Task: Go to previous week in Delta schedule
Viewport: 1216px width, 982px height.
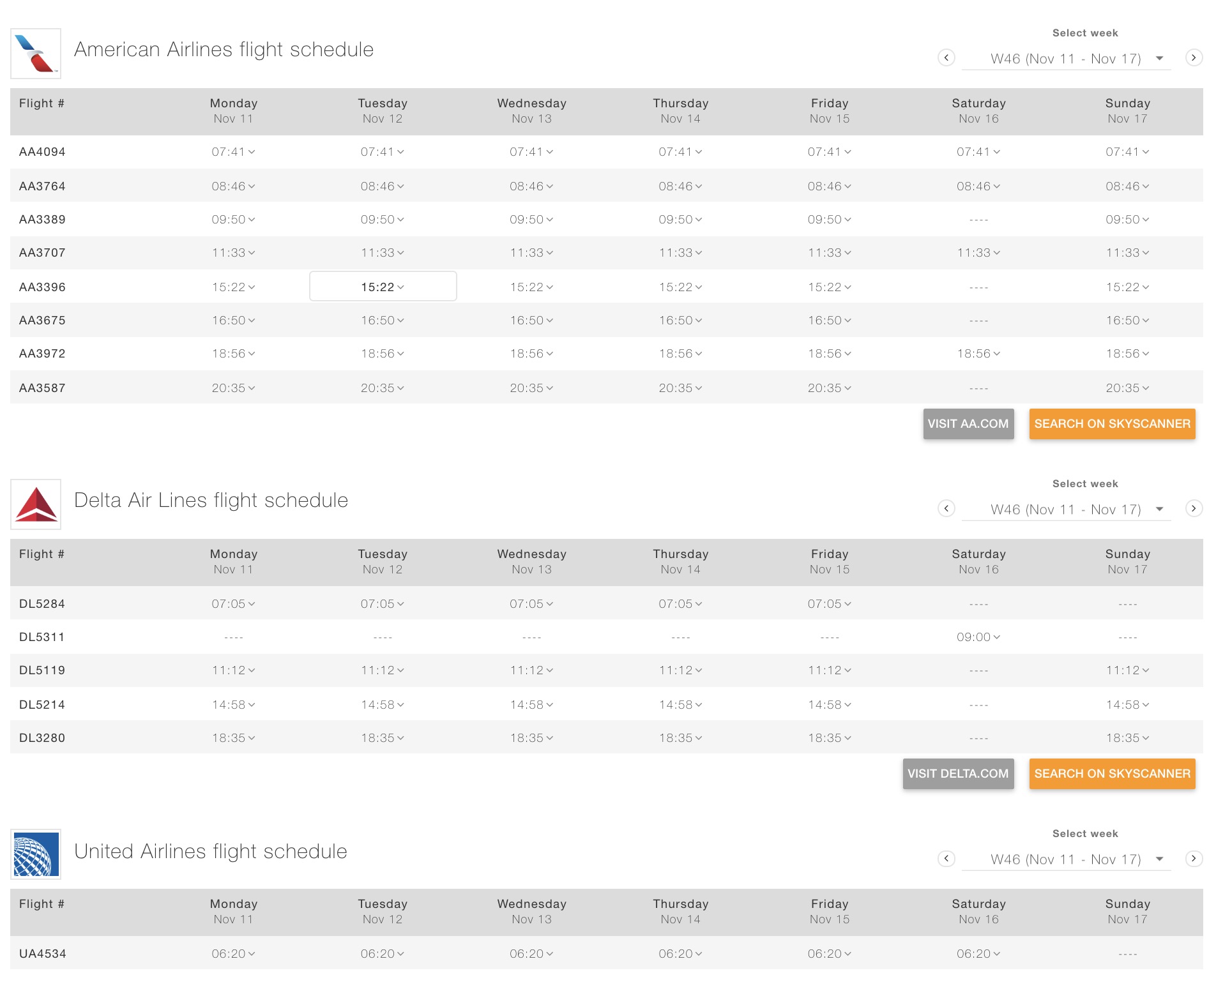Action: pos(946,509)
